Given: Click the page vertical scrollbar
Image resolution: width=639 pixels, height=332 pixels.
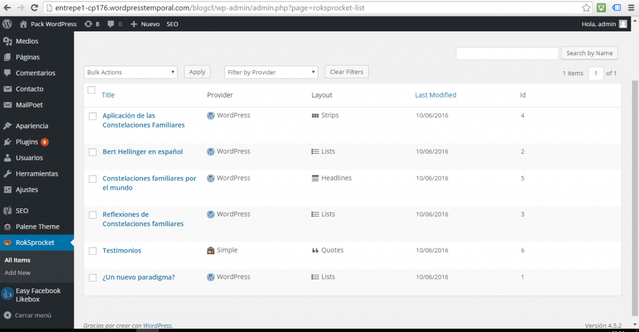Looking at the screenshot, I should 635,197.
